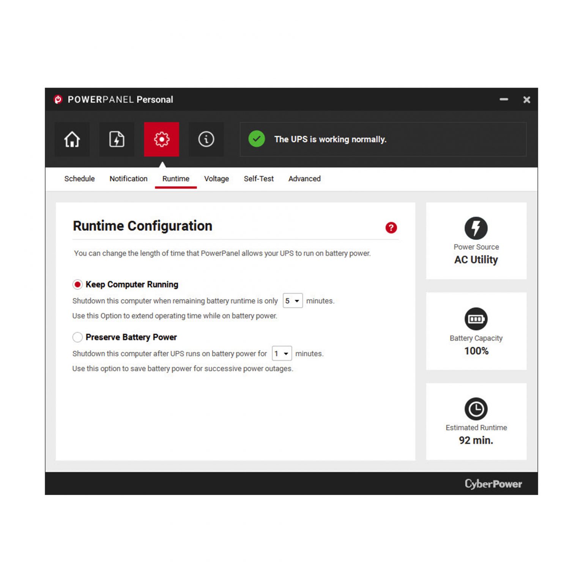Viewport: 583px width, 583px height.
Task: Open the Information panel icon
Action: [206, 139]
